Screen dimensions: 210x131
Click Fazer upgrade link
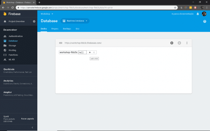[27, 119]
